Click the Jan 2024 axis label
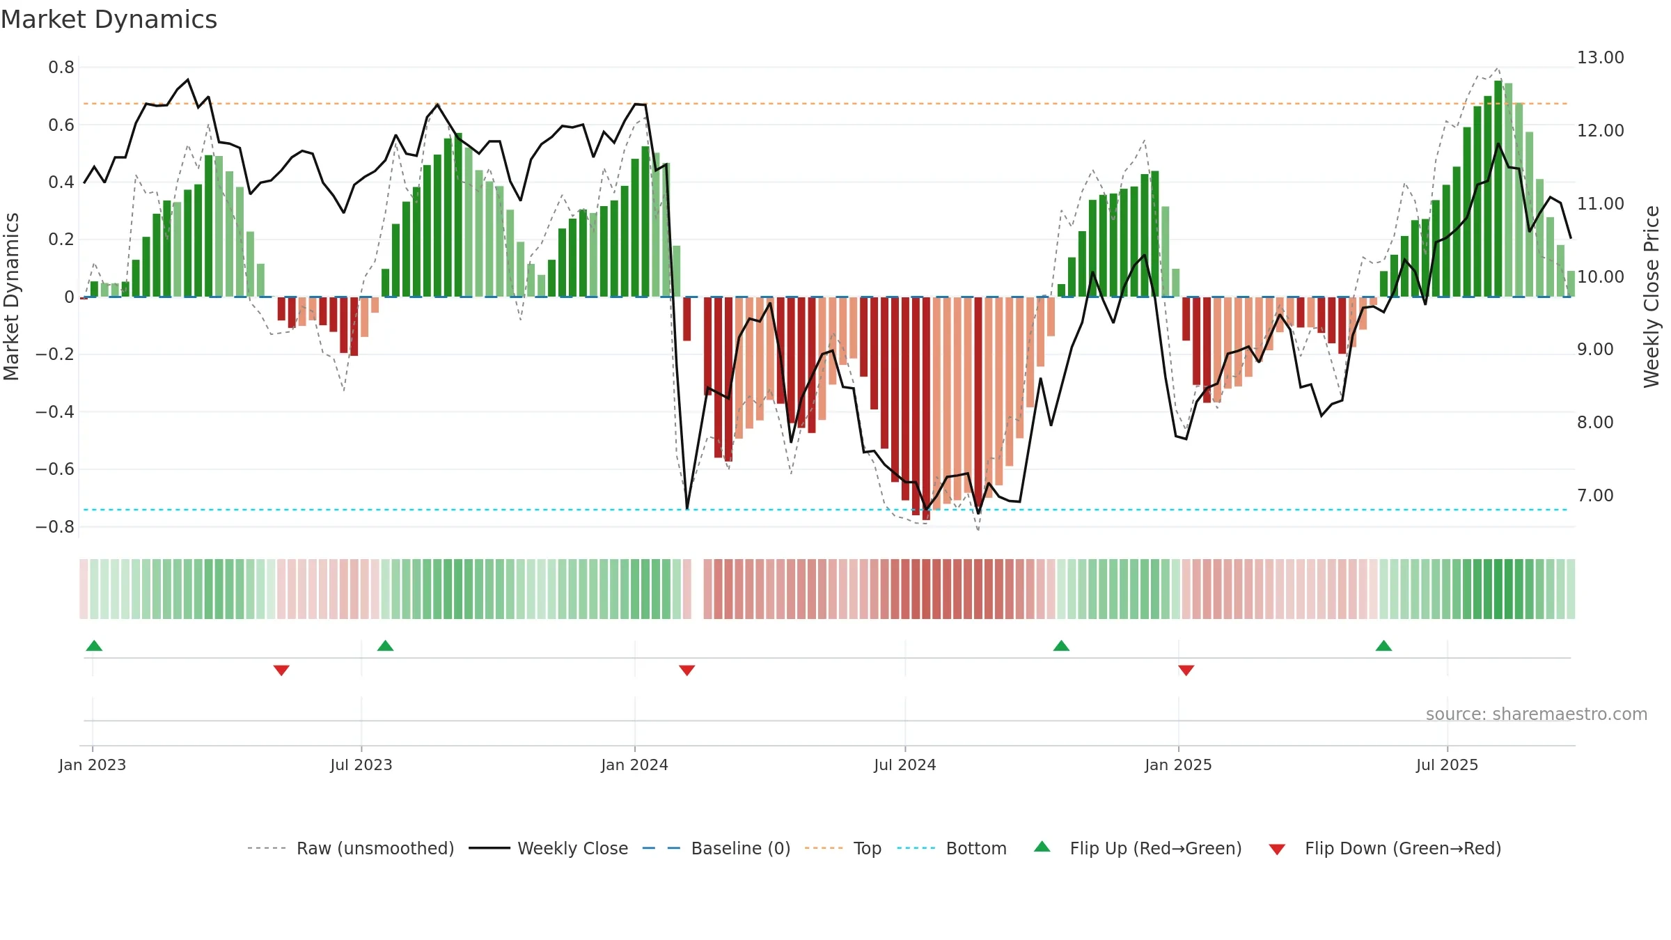Image resolution: width=1671 pixels, height=940 pixels. coord(635,765)
